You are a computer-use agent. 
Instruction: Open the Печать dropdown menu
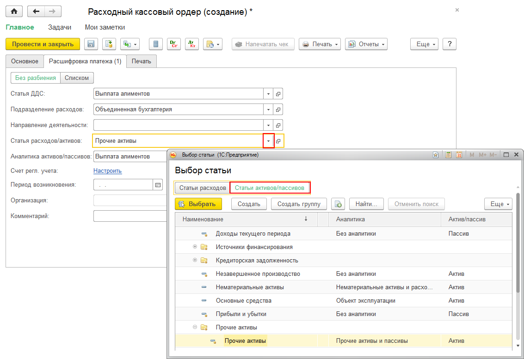[320, 44]
